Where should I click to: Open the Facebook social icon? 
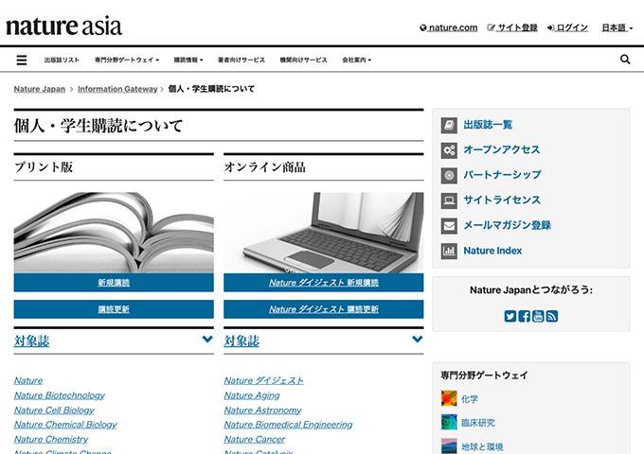pyautogui.click(x=524, y=316)
